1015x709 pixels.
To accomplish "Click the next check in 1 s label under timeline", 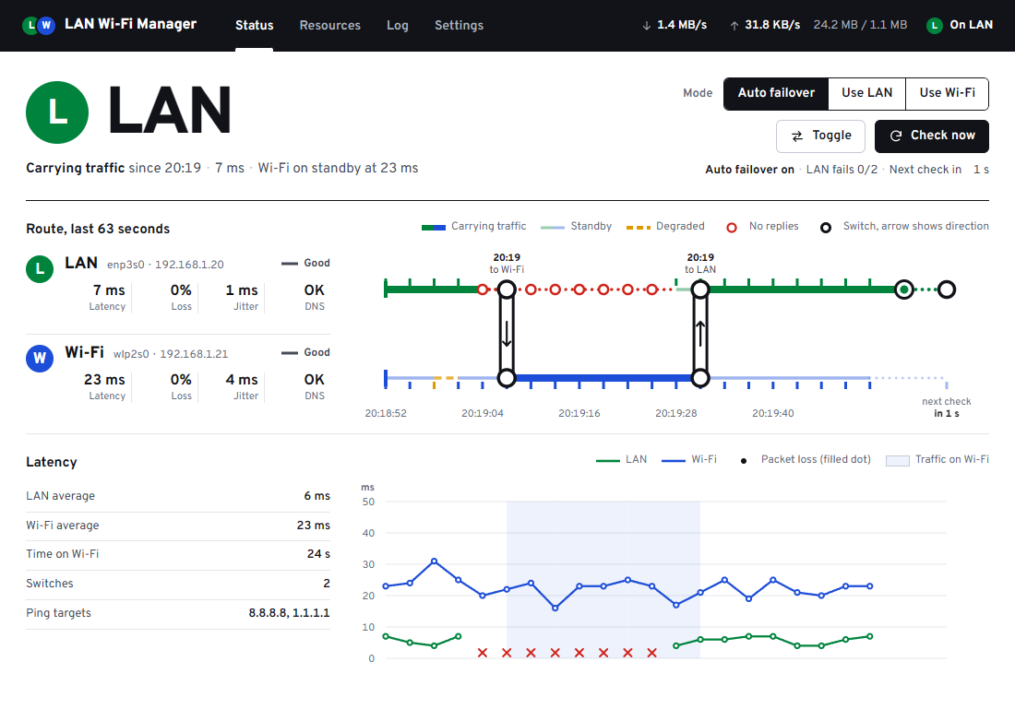I will pyautogui.click(x=947, y=408).
